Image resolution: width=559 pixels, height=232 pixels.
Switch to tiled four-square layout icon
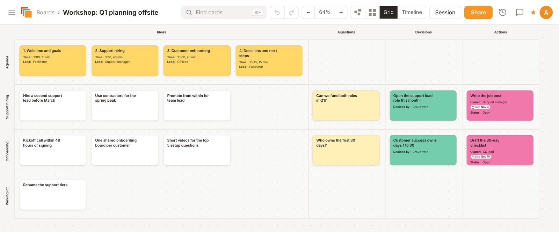[372, 12]
